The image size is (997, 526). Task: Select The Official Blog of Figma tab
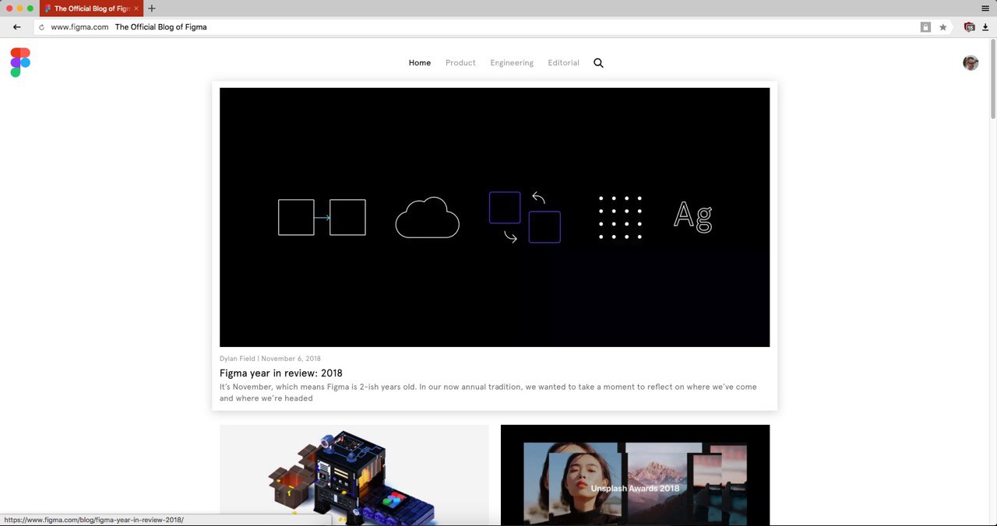pos(91,9)
